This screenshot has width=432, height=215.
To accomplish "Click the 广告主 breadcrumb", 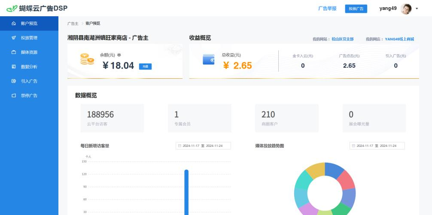I will coord(73,24).
